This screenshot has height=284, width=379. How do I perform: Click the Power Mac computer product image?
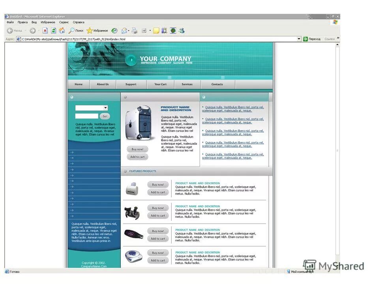pyautogui.click(x=139, y=123)
